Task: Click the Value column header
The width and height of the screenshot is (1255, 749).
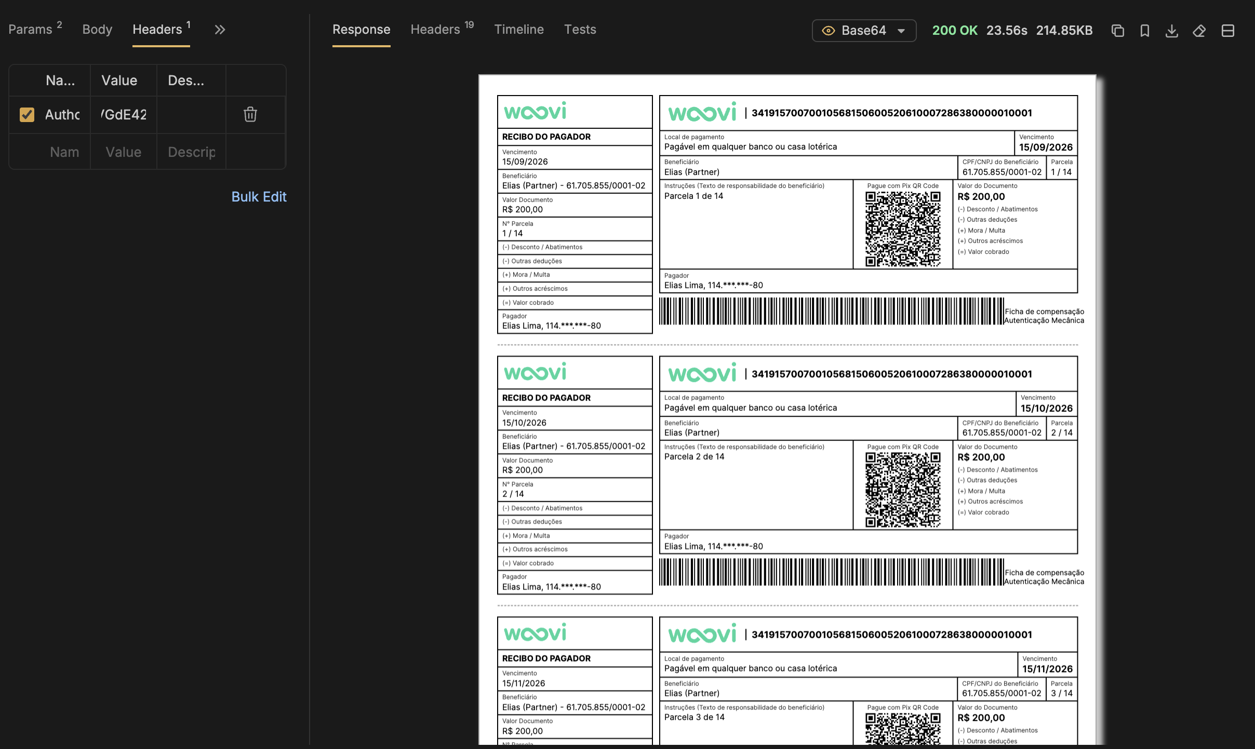Action: 119,81
